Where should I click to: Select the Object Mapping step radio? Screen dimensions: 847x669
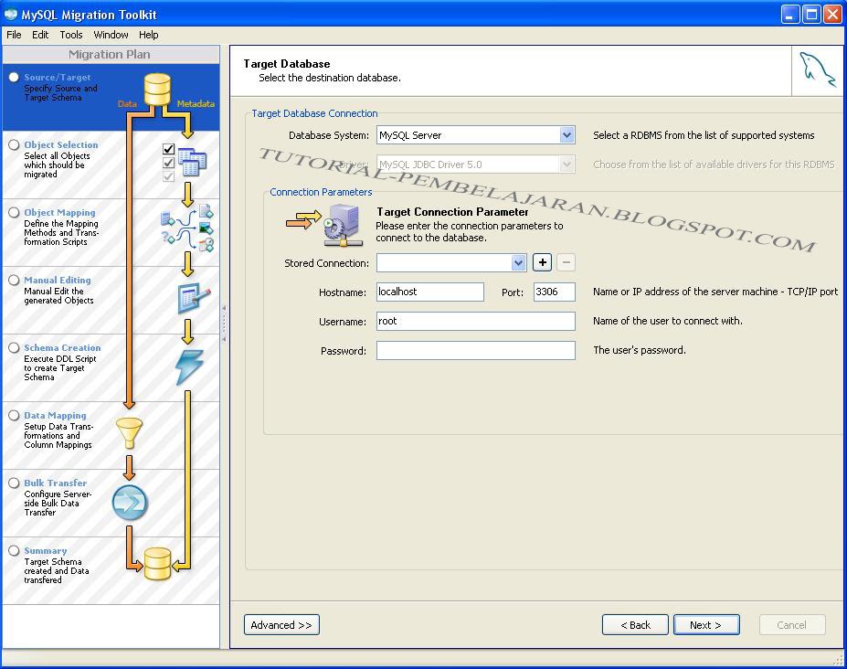pos(14,212)
